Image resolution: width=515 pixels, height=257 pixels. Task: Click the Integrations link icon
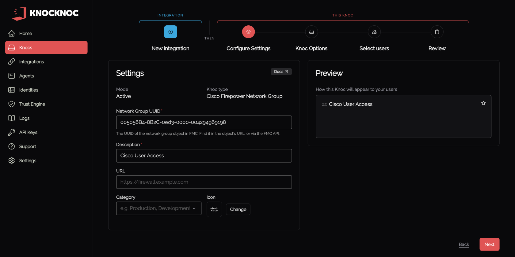[x=12, y=62]
